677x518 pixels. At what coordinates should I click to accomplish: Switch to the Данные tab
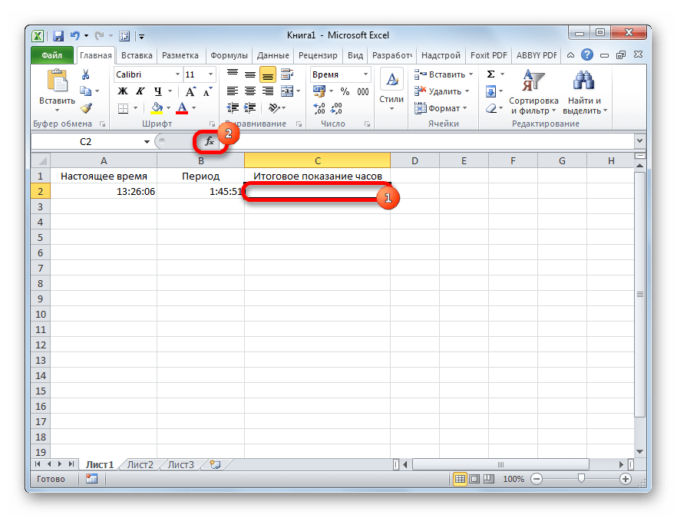(x=273, y=55)
